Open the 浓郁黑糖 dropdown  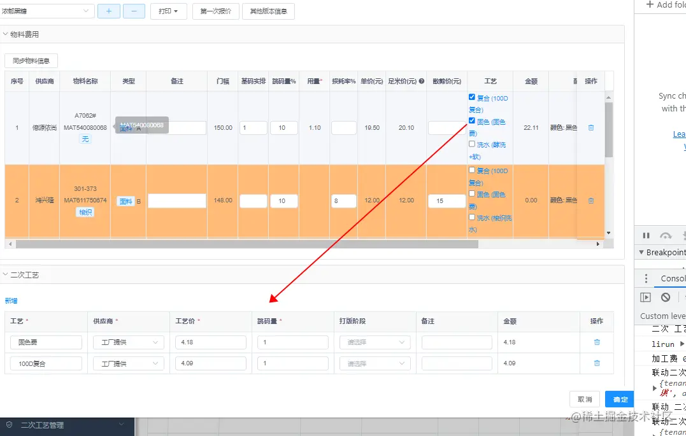(x=46, y=11)
